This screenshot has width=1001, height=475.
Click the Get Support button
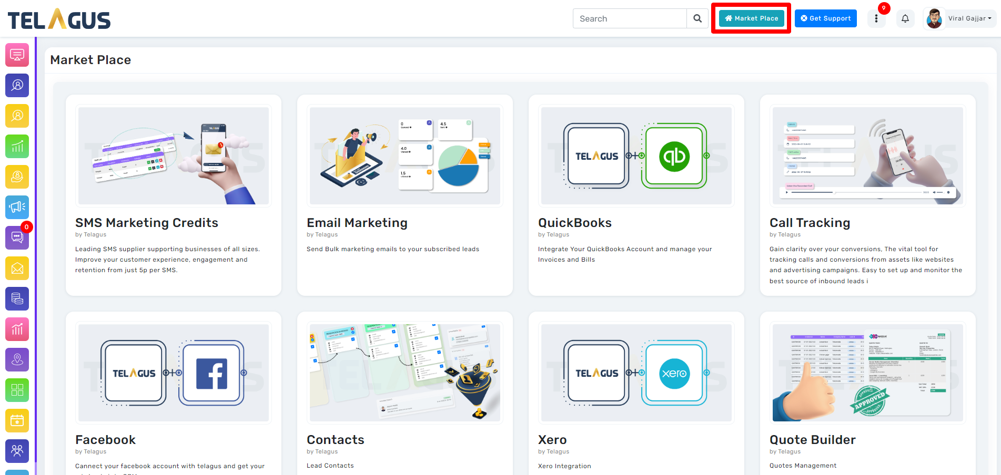pyautogui.click(x=825, y=18)
